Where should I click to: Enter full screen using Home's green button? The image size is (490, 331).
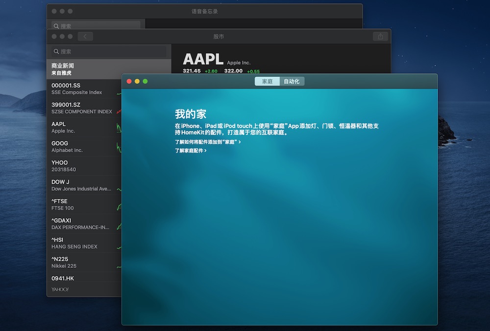click(x=145, y=81)
